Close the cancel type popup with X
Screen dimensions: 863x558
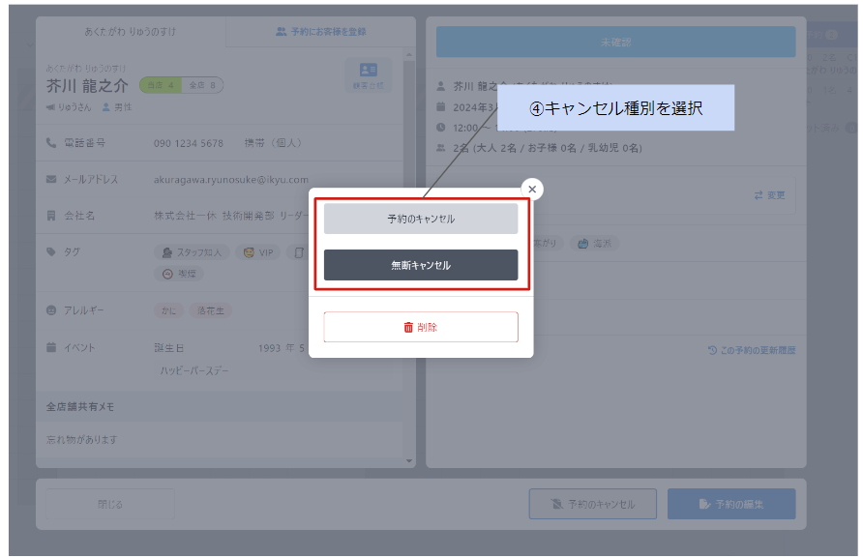532,189
